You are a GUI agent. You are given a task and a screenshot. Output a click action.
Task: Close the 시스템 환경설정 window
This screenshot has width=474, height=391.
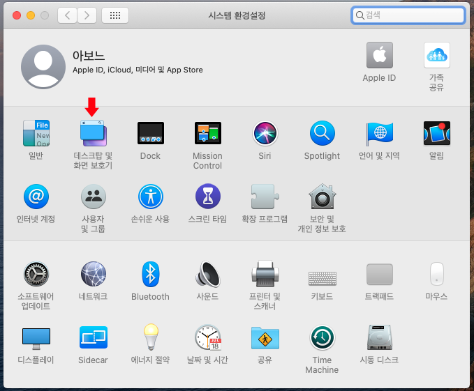tap(17, 15)
